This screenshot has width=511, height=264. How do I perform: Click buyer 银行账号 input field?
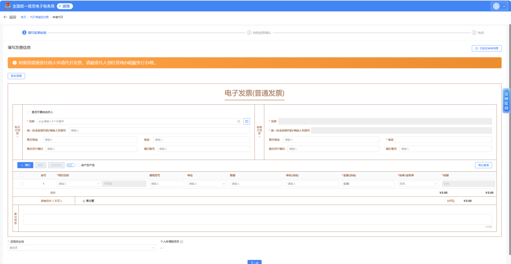point(204,149)
